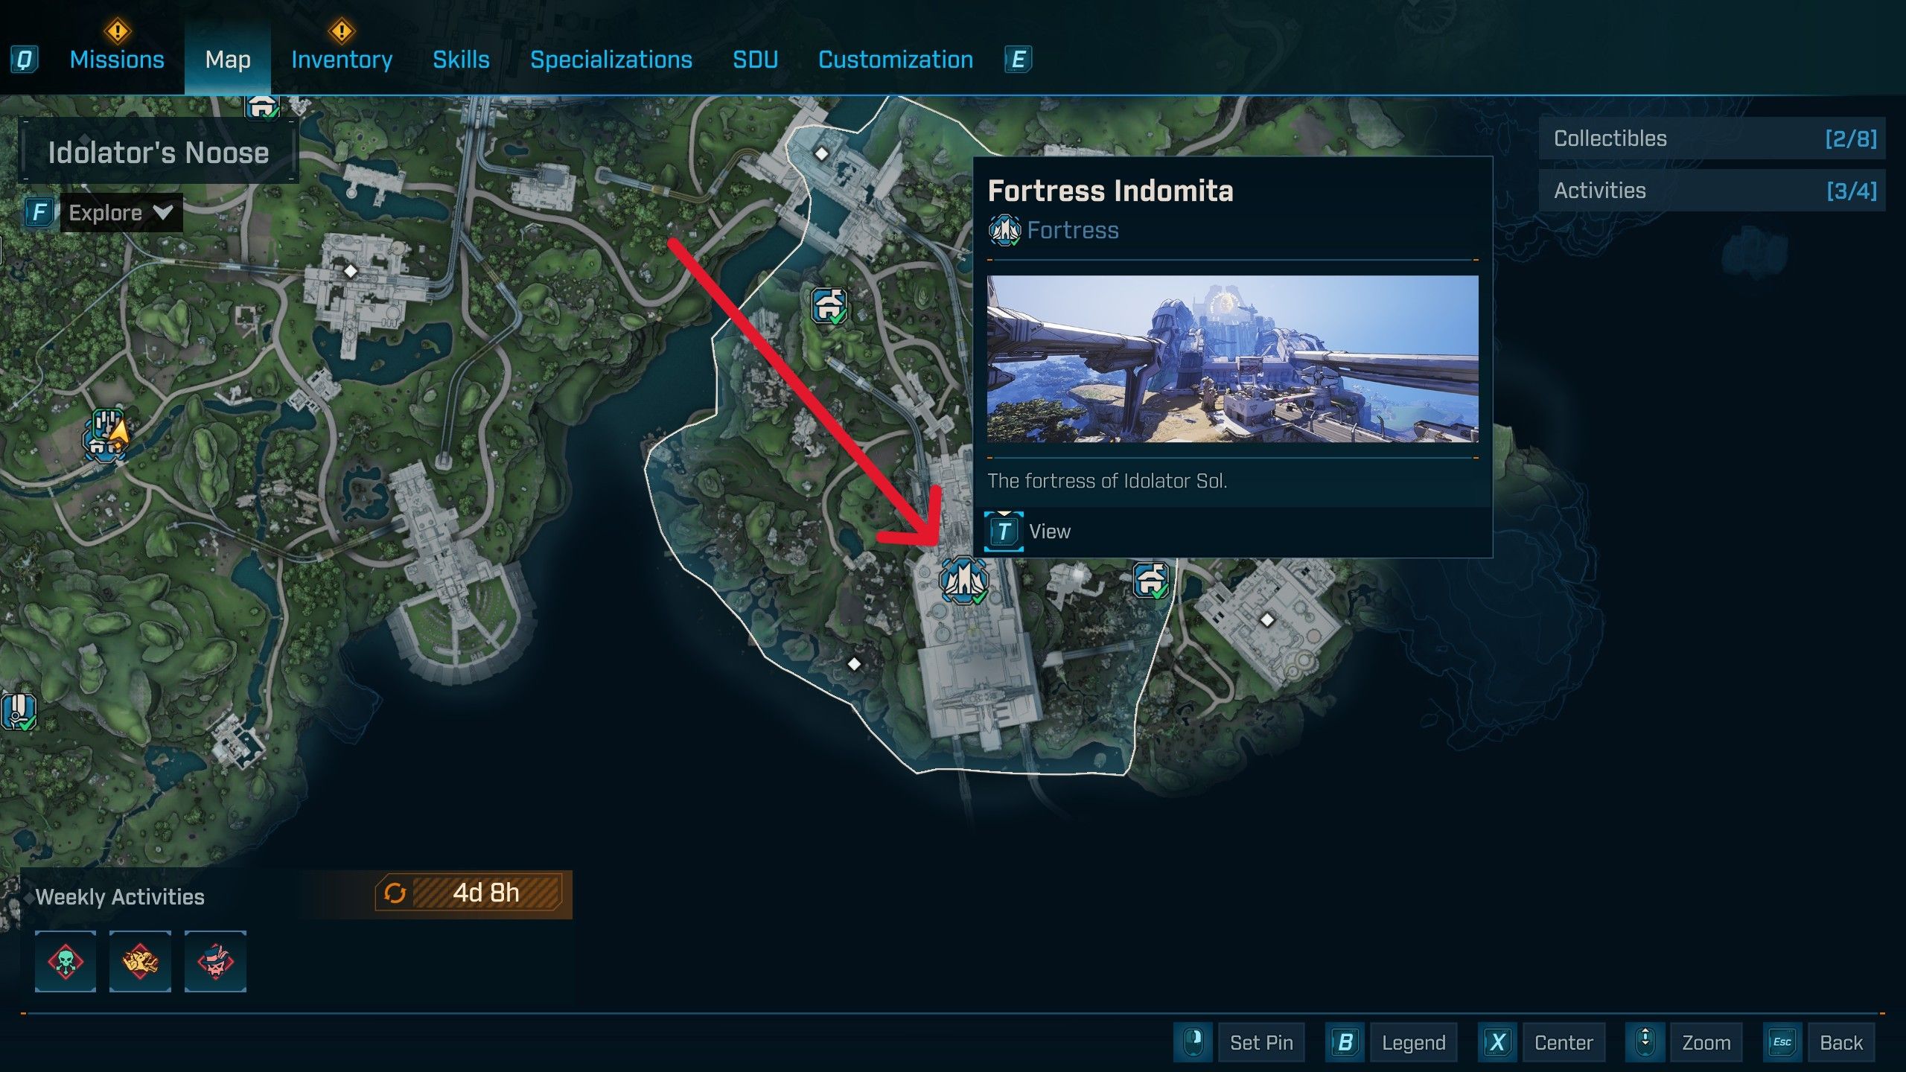Click the safehouse marker north of fortress
1906x1072 pixels.
829,306
